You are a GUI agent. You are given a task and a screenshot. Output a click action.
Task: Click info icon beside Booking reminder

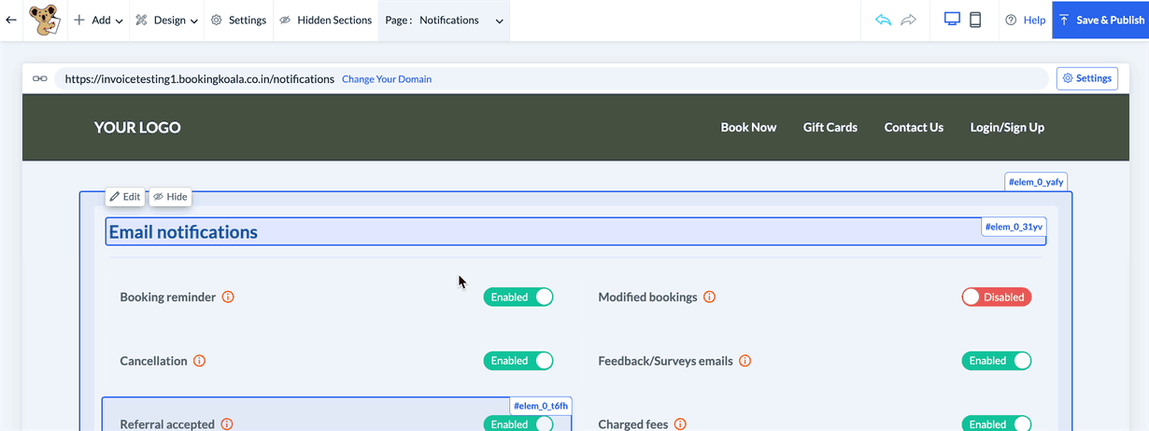[228, 298]
